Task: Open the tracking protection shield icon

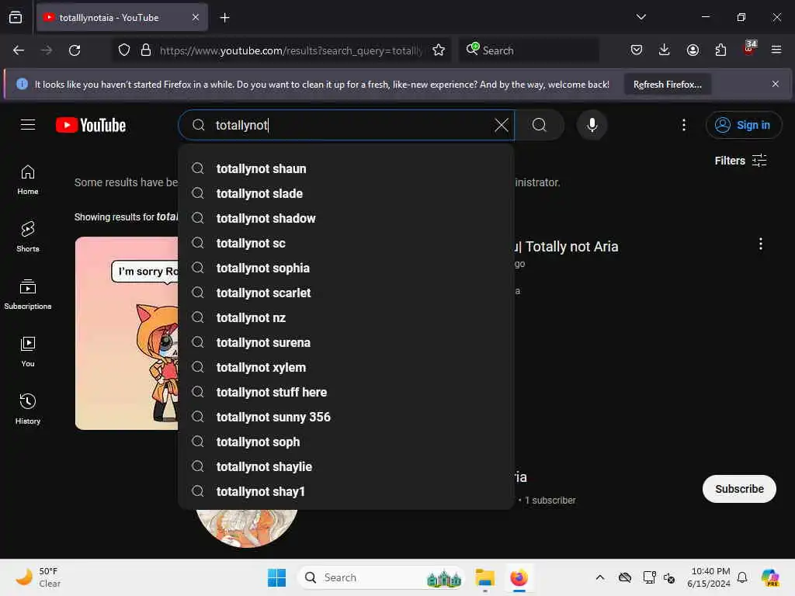Action: (124, 50)
